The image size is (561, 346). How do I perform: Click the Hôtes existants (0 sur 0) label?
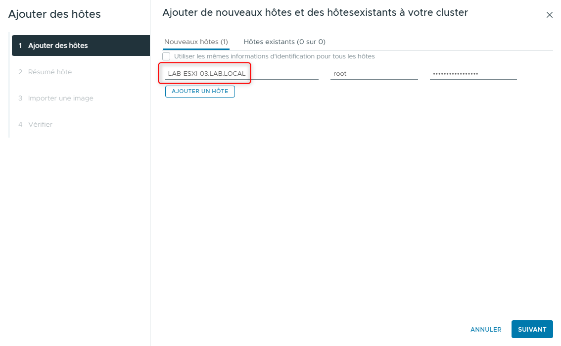[x=283, y=42]
